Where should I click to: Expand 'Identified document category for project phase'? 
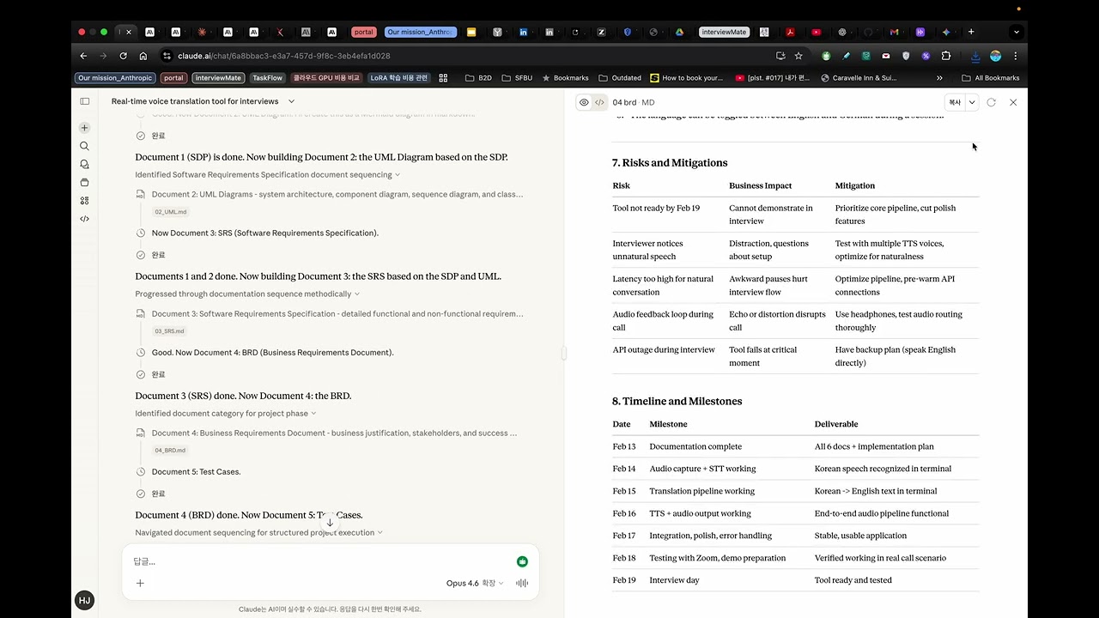[226, 413]
